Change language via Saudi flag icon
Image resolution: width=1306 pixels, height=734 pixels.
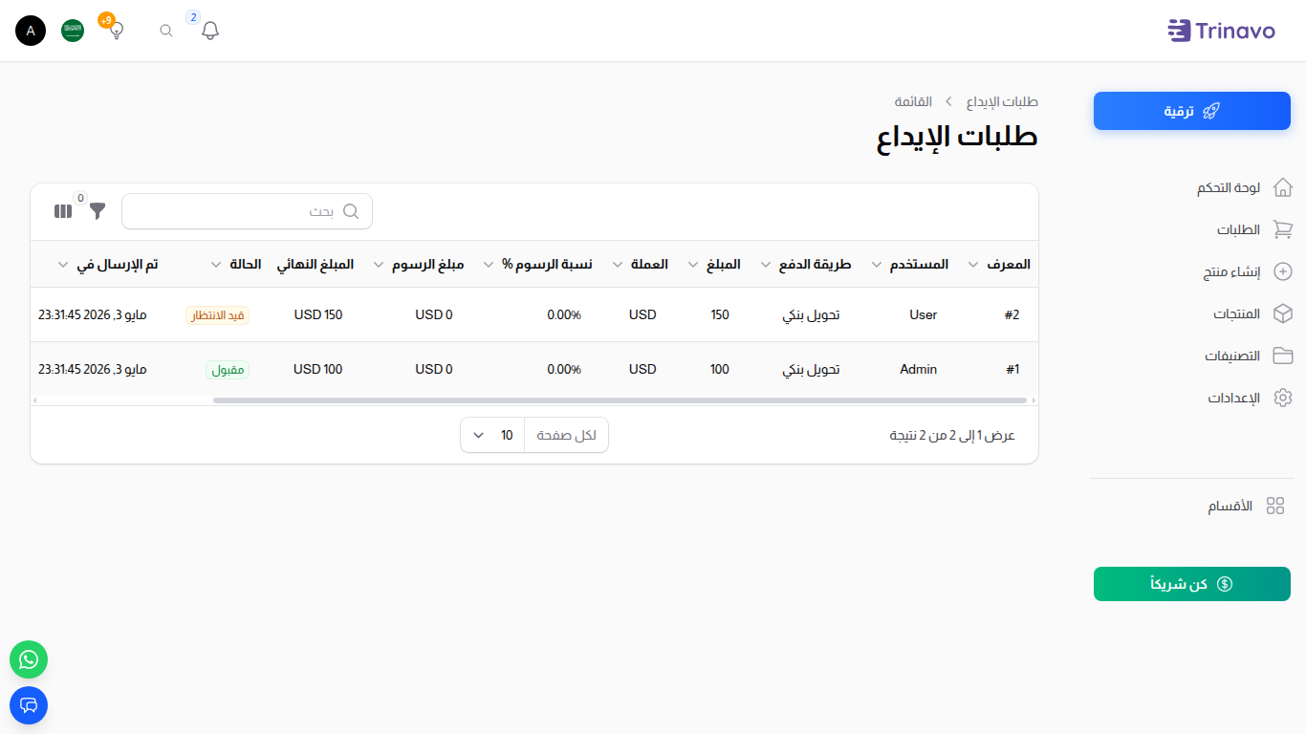click(73, 31)
